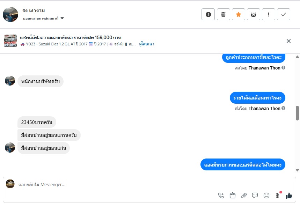Delete conversation with the trash icon

224,14
